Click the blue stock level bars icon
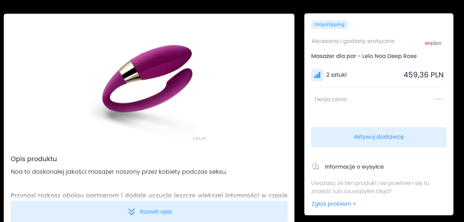The height and width of the screenshot is (222, 464). (x=317, y=75)
